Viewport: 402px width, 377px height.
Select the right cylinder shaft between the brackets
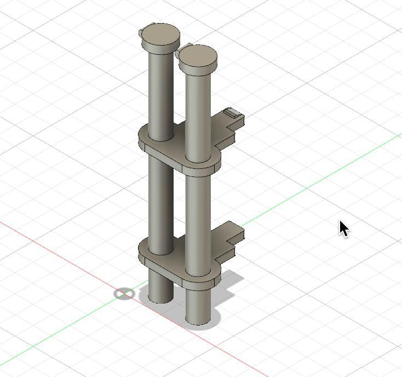point(198,226)
